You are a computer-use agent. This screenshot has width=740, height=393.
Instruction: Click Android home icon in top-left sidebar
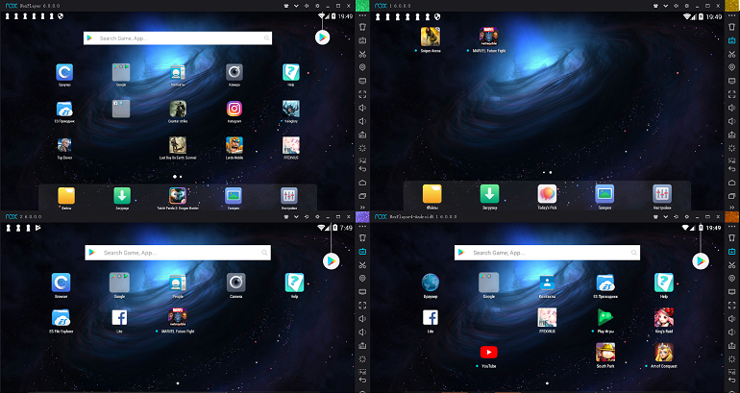click(x=362, y=183)
